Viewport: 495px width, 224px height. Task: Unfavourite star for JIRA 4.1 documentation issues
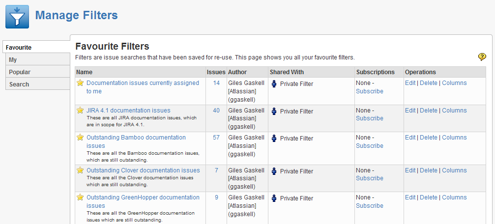tap(80, 111)
